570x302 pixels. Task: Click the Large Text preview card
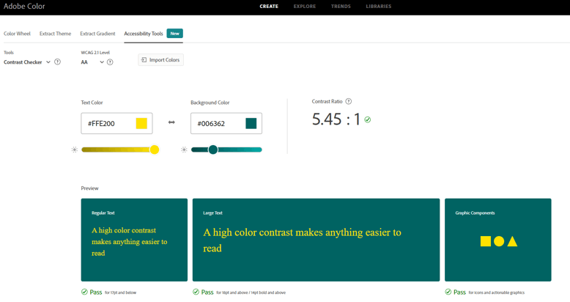316,240
